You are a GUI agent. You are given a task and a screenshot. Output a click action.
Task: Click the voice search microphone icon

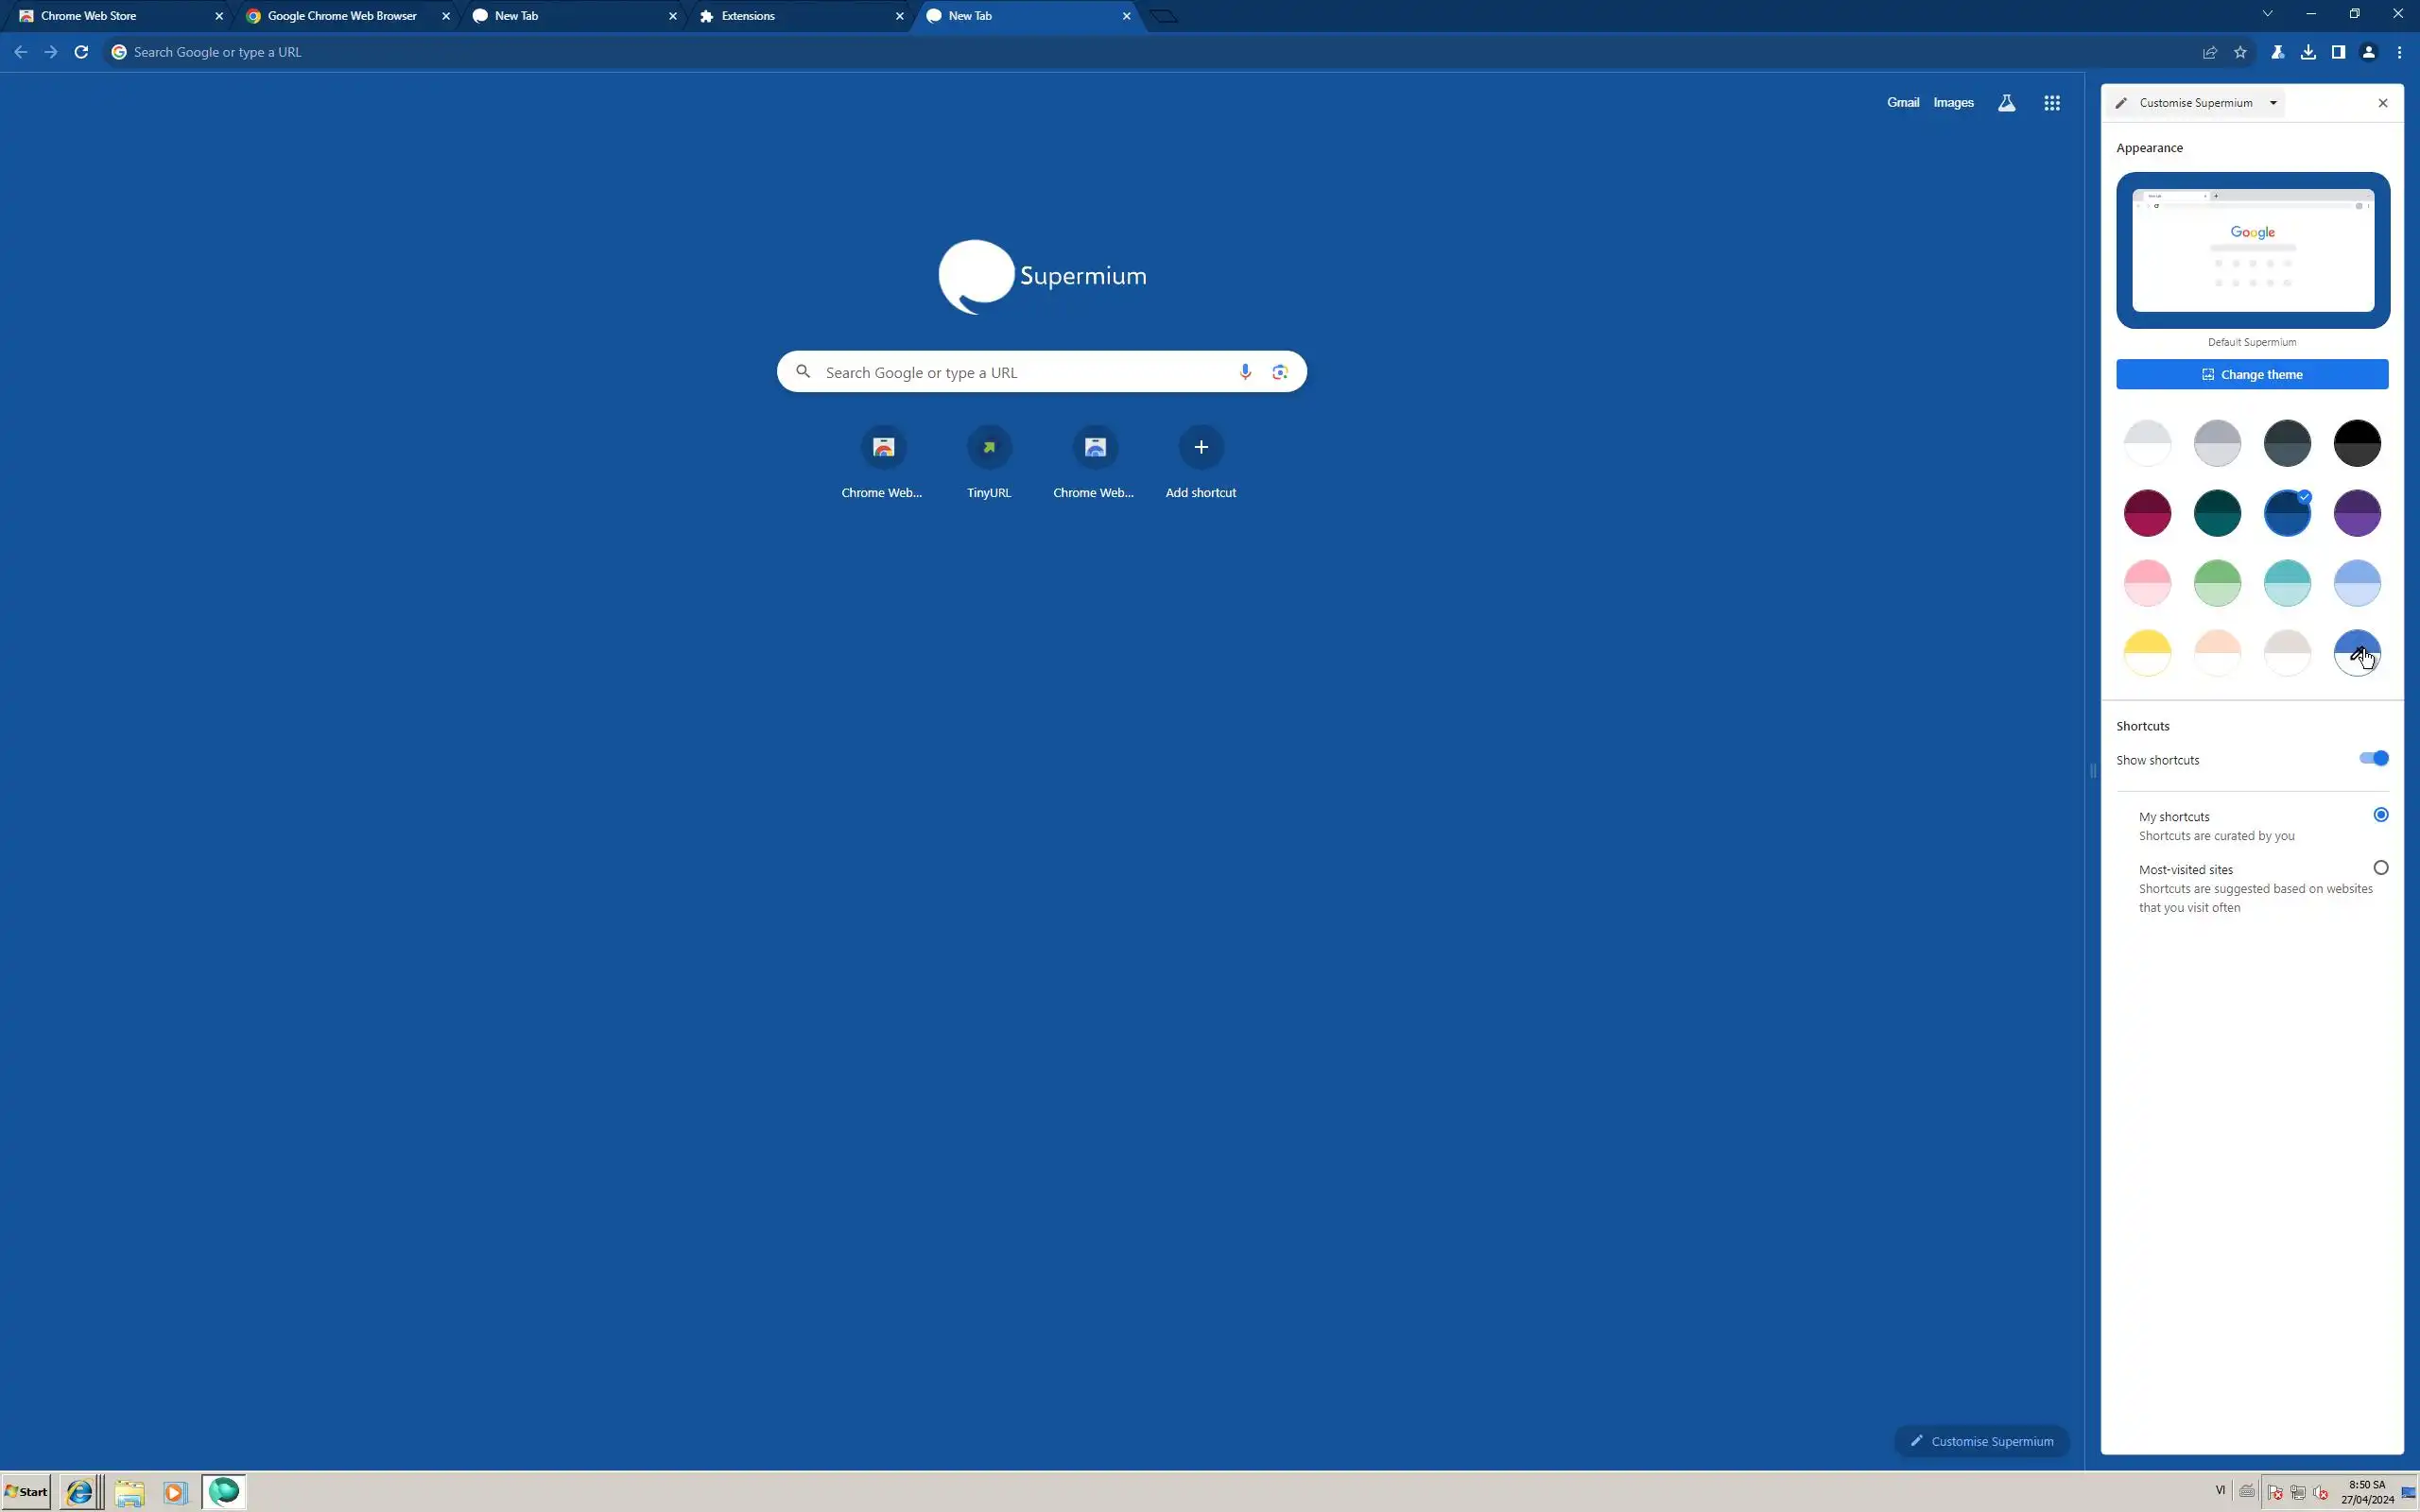click(1245, 372)
